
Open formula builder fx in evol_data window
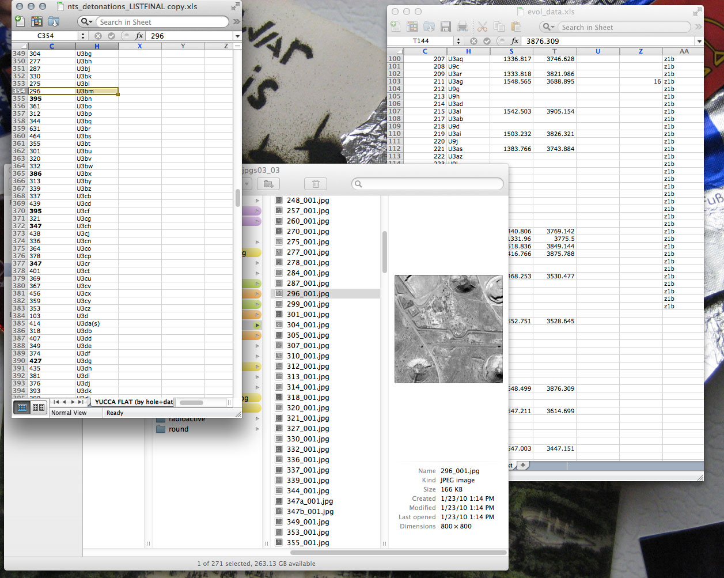[x=514, y=41]
